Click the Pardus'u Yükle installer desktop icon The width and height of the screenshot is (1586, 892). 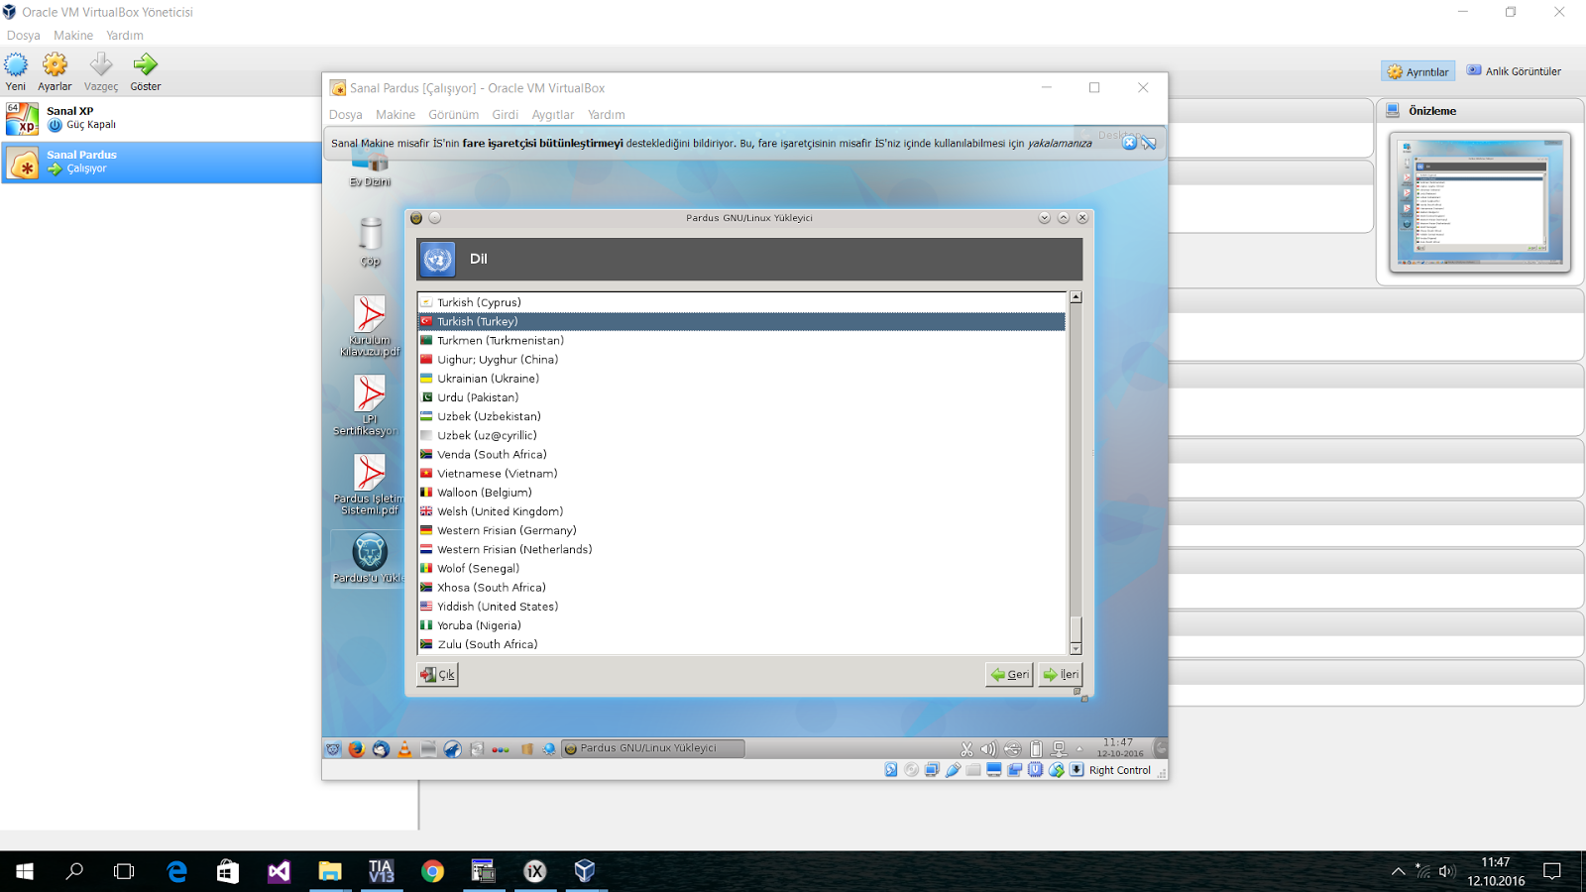[x=370, y=558]
